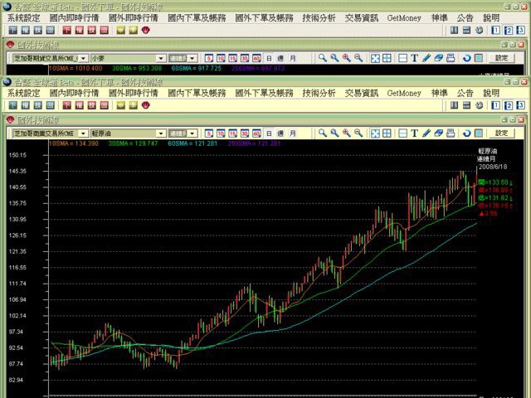Click the 10SMA = 134.390 label
531x398 pixels.
click(x=74, y=143)
